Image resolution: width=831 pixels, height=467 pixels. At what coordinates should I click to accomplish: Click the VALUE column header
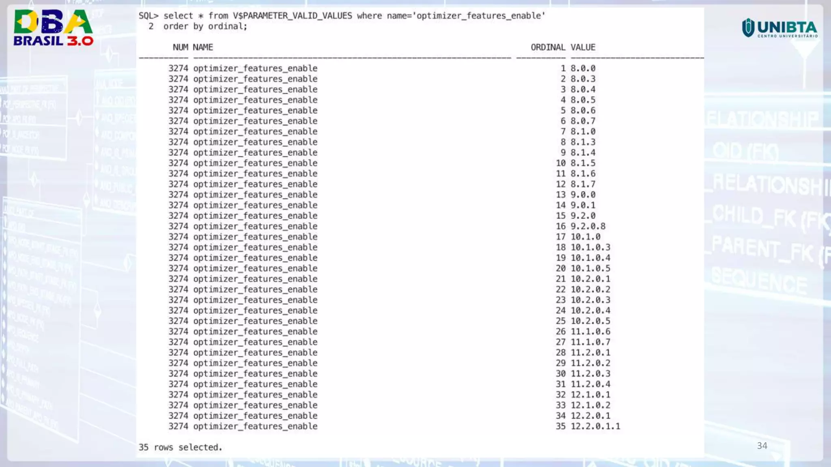[583, 47]
